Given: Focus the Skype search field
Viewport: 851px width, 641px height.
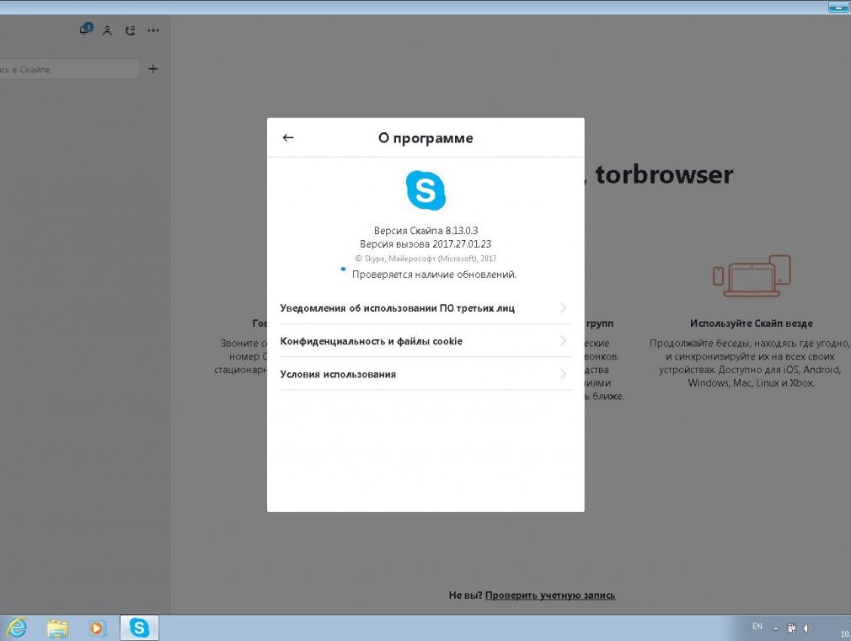Looking at the screenshot, I should pyautogui.click(x=68, y=69).
